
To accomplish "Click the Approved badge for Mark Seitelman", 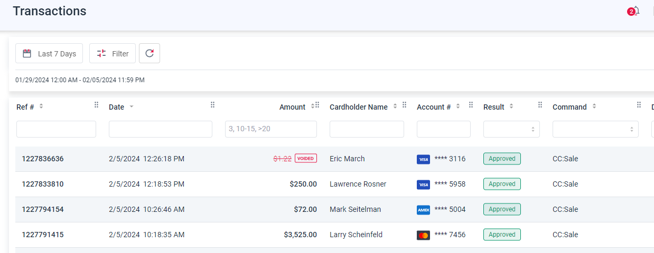I will (x=502, y=209).
